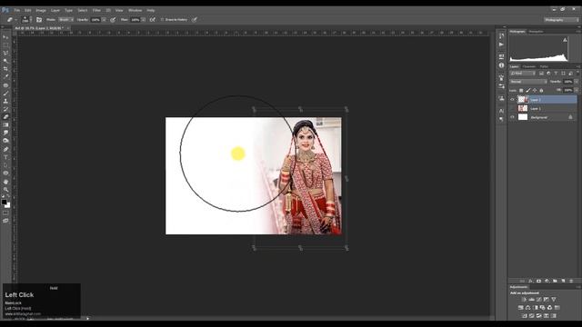Select the Rectangular Marquee tool
This screenshot has width=582, height=327.
click(5, 45)
